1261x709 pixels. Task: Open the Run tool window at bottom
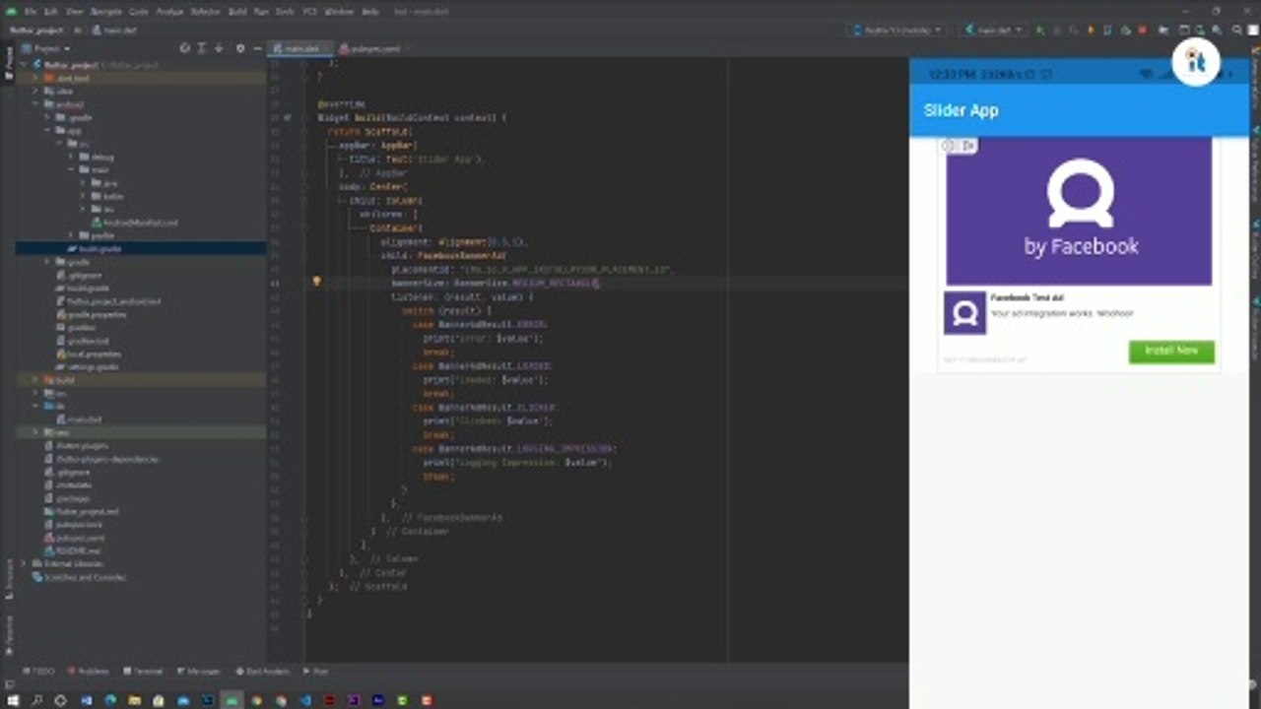(315, 671)
